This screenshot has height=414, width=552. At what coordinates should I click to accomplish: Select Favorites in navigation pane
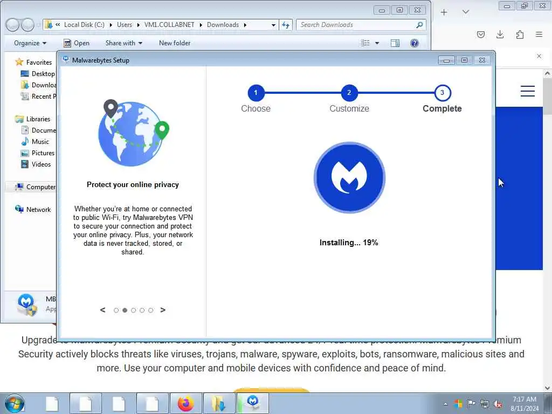[x=34, y=63]
